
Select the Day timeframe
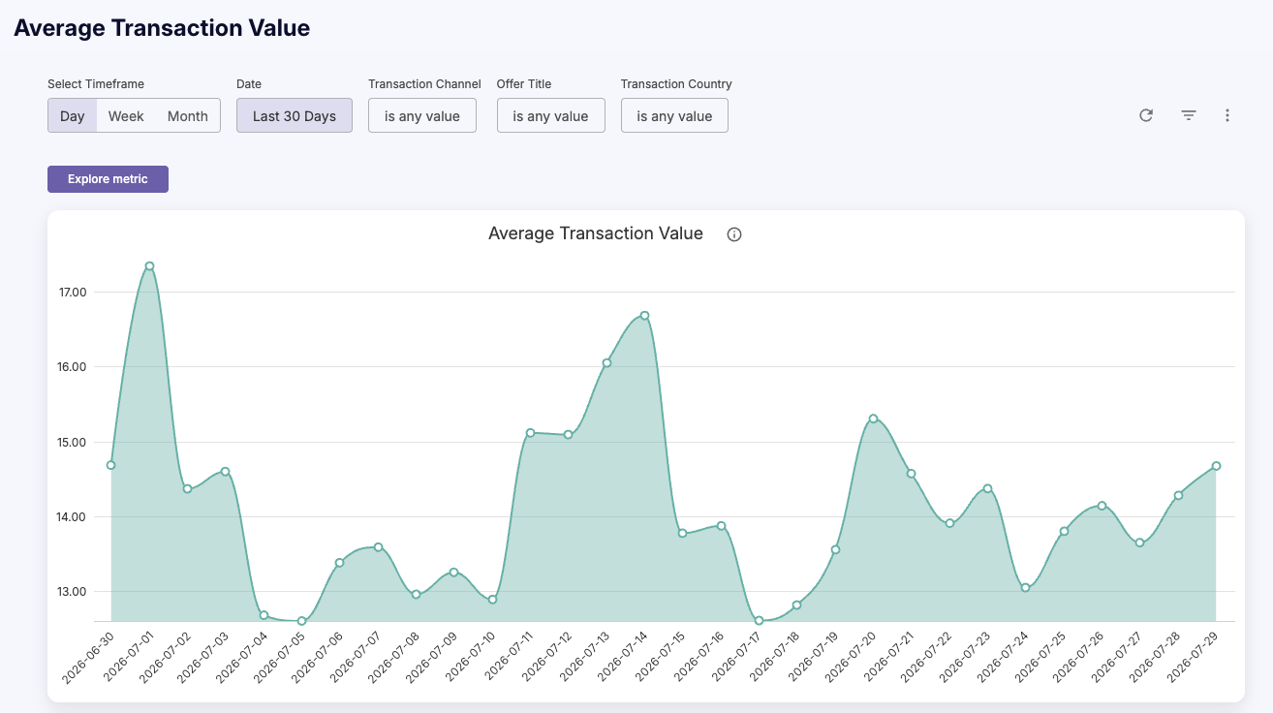coord(73,116)
